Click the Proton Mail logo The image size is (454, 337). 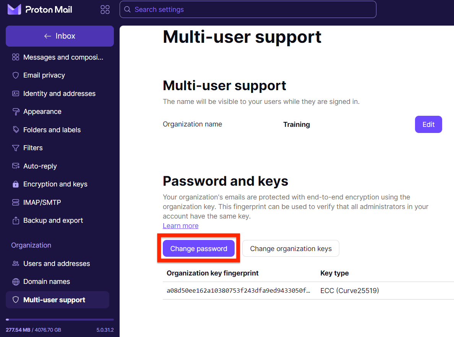pyautogui.click(x=40, y=10)
